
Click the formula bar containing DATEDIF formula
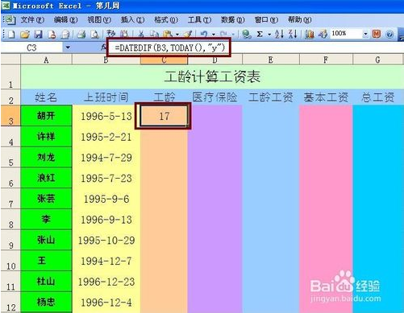(x=256, y=47)
